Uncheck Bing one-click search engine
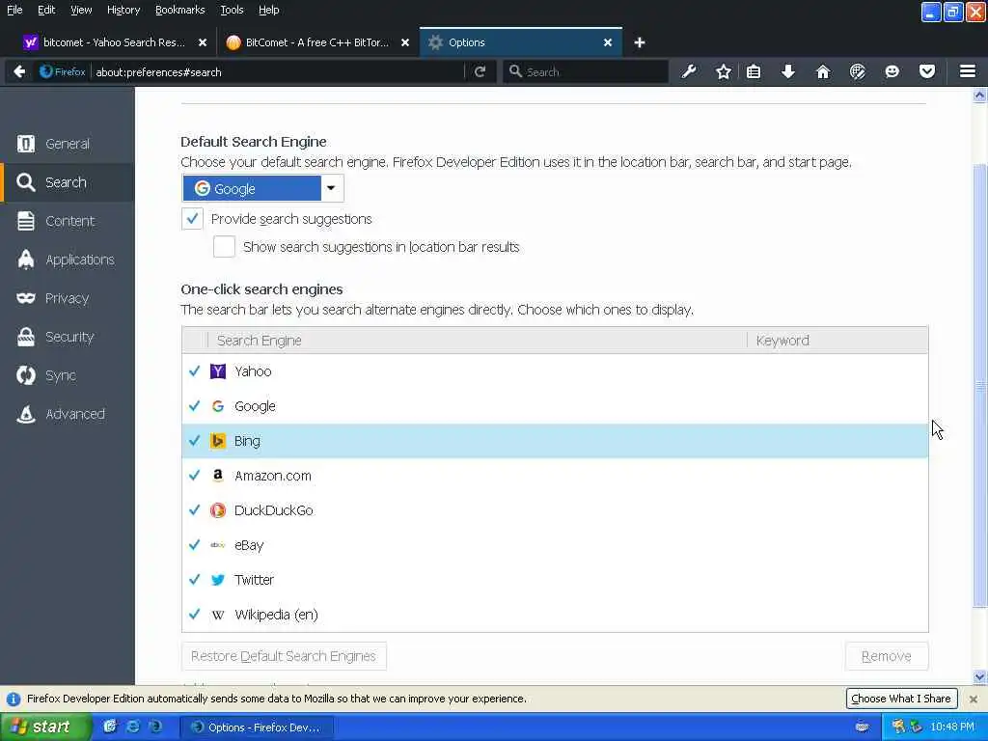 [x=195, y=440]
